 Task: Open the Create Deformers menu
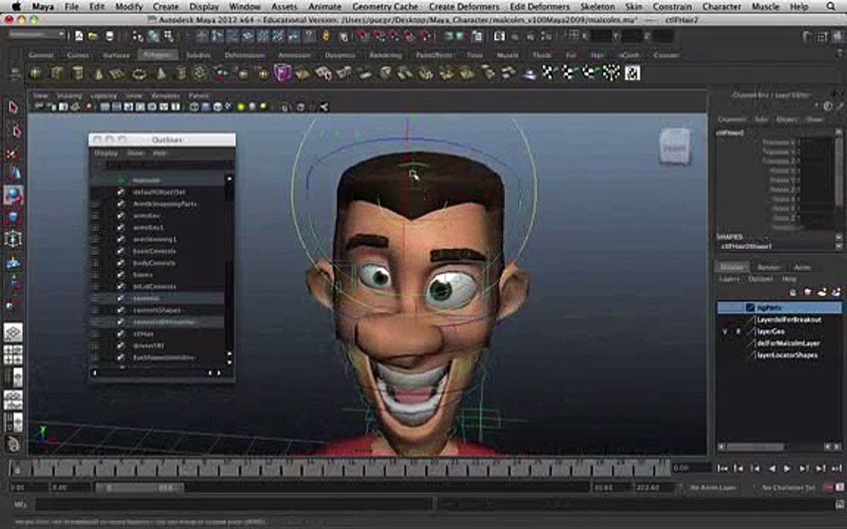point(464,7)
